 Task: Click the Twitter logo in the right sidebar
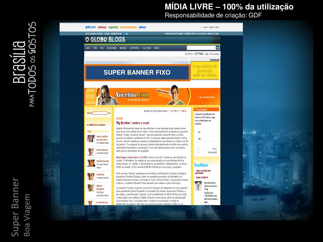tap(201, 165)
